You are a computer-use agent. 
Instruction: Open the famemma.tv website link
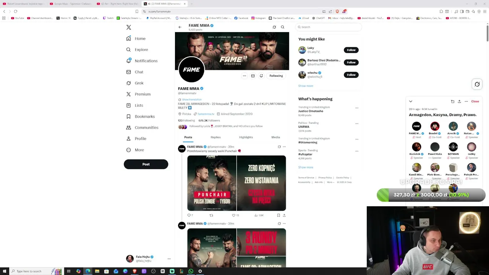(x=206, y=114)
